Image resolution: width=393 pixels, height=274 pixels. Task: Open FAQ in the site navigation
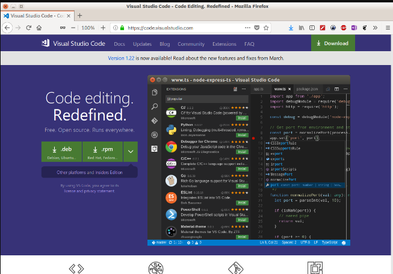(249, 44)
